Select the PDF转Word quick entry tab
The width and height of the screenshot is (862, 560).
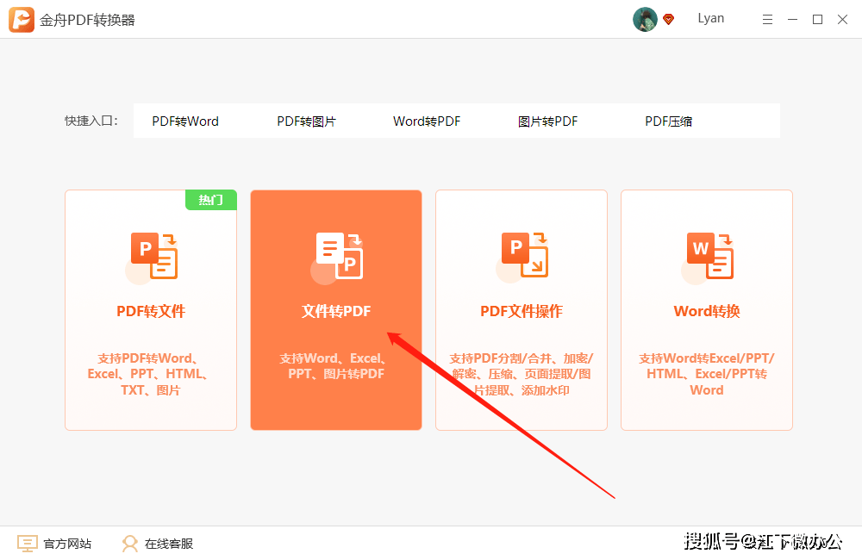click(185, 121)
